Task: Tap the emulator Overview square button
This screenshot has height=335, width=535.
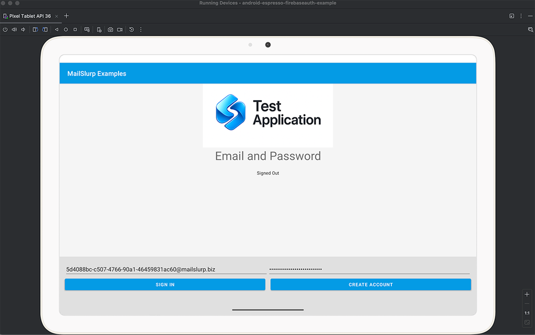Action: click(x=75, y=30)
